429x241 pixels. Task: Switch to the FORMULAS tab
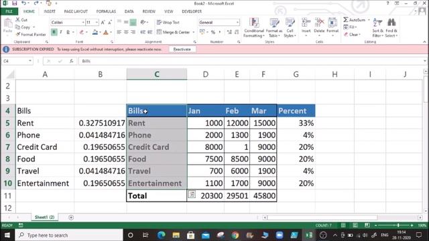pos(106,11)
